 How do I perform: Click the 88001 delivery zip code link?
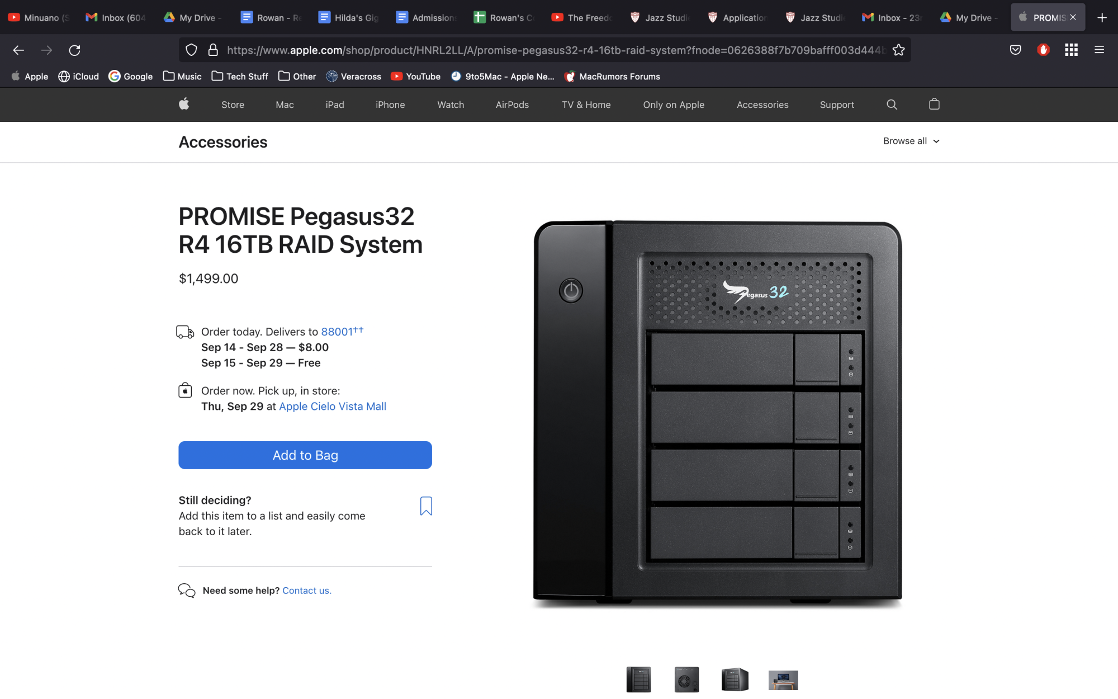click(x=337, y=332)
